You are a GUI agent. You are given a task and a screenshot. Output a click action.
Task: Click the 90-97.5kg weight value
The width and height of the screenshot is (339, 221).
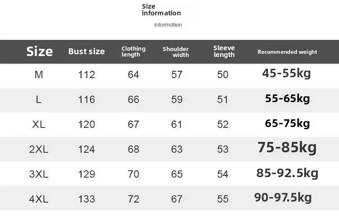283,197
